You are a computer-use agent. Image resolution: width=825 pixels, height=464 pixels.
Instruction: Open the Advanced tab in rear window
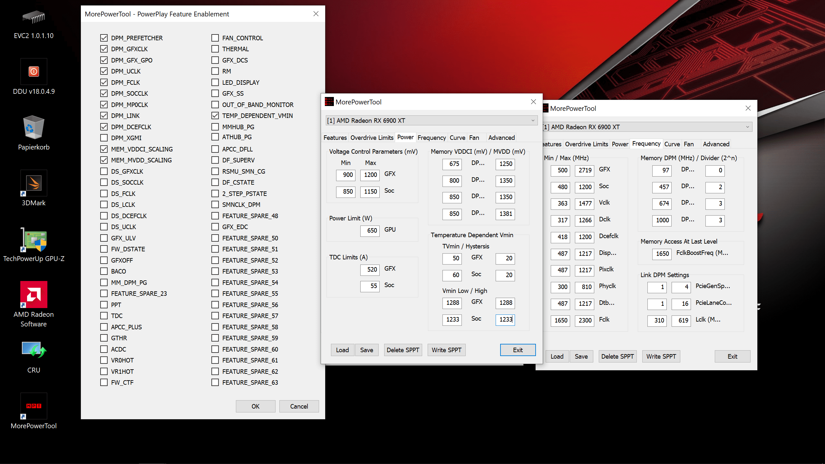pos(716,144)
